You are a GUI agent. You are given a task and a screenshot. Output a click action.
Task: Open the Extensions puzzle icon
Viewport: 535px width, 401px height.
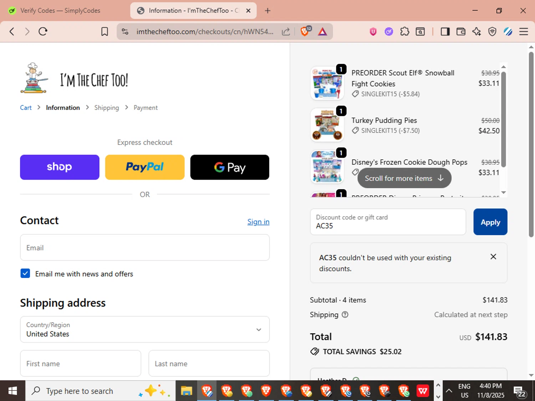[x=404, y=32]
